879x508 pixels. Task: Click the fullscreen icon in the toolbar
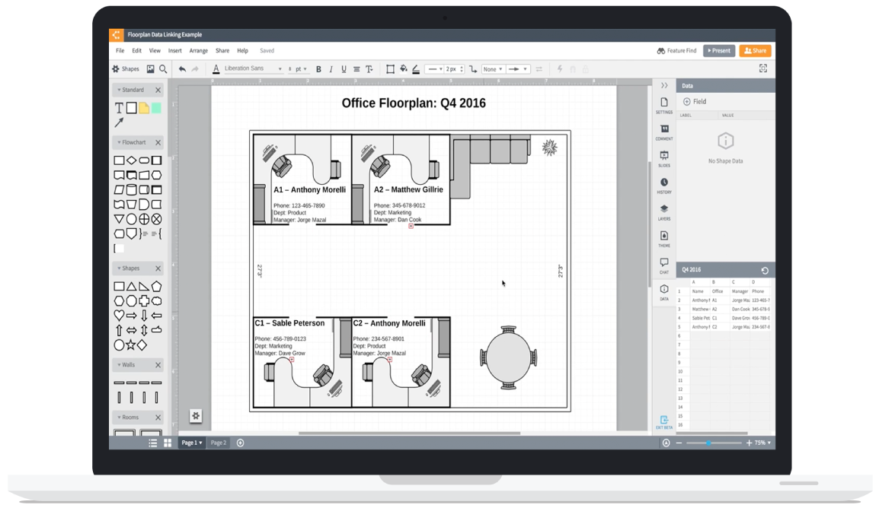click(x=763, y=68)
